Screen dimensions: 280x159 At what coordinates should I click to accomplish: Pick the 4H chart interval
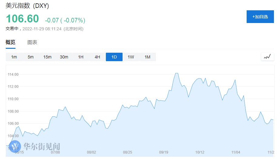(97, 57)
